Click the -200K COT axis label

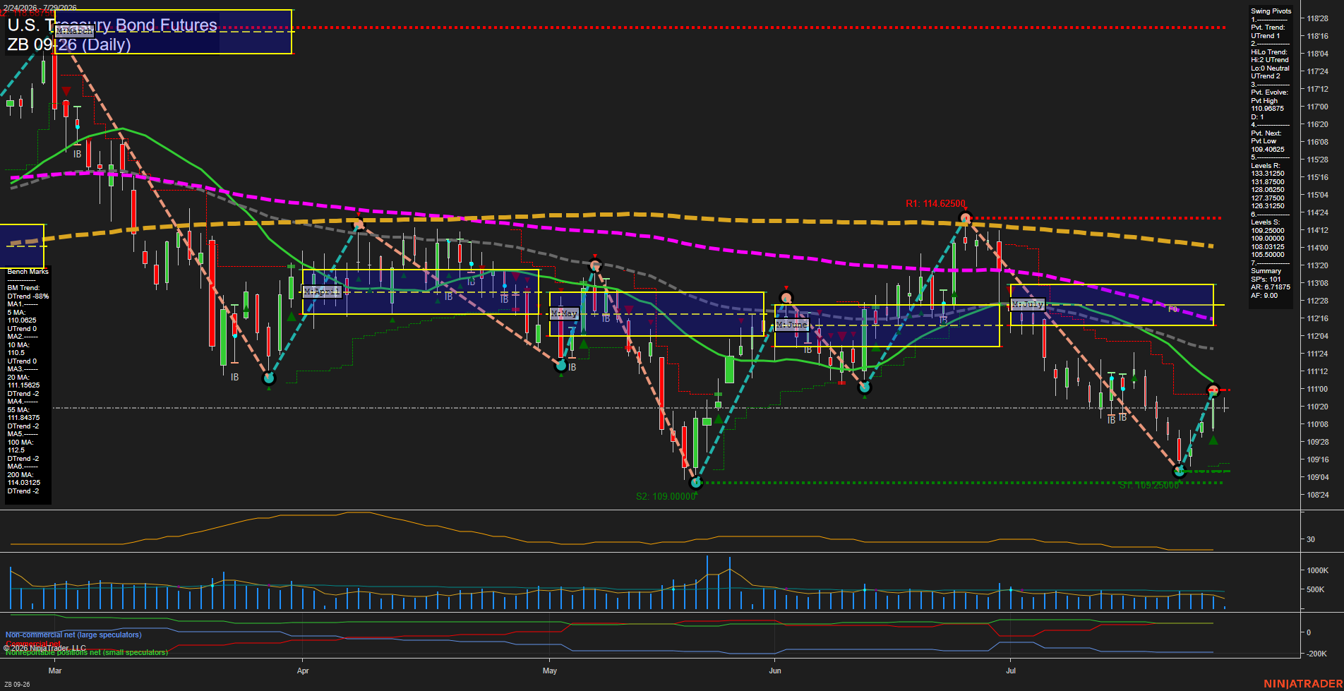(x=1318, y=654)
